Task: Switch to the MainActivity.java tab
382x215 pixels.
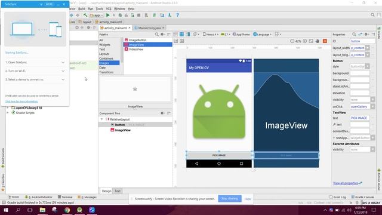Action: (149, 28)
